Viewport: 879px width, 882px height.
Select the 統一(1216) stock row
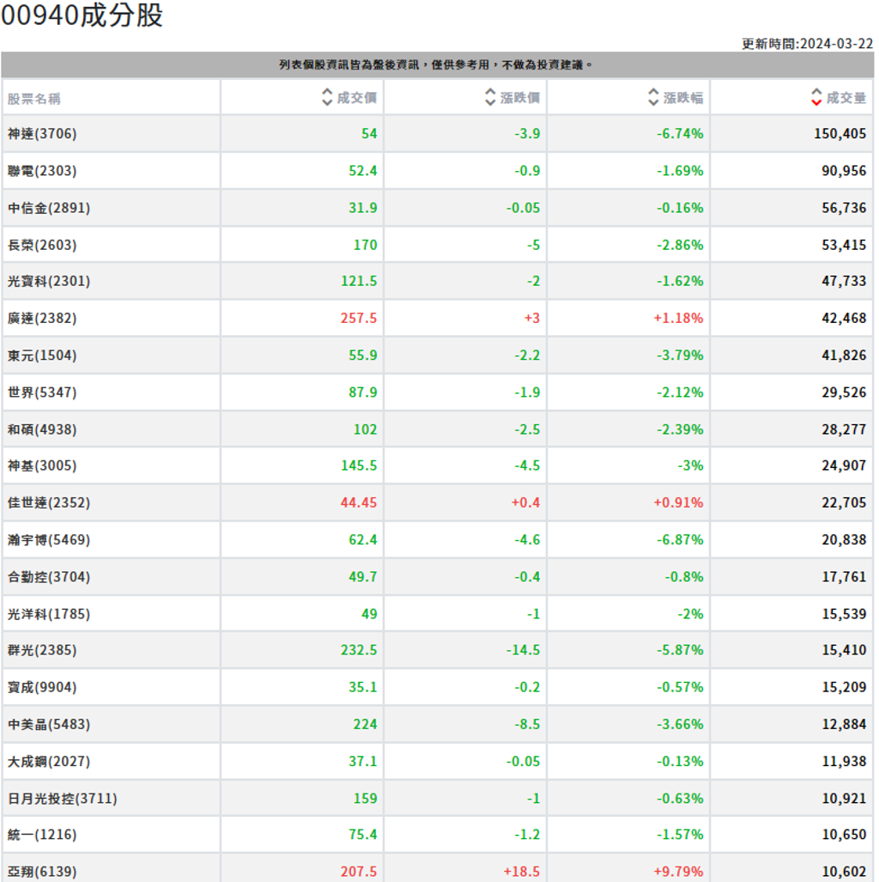pyautogui.click(x=36, y=833)
